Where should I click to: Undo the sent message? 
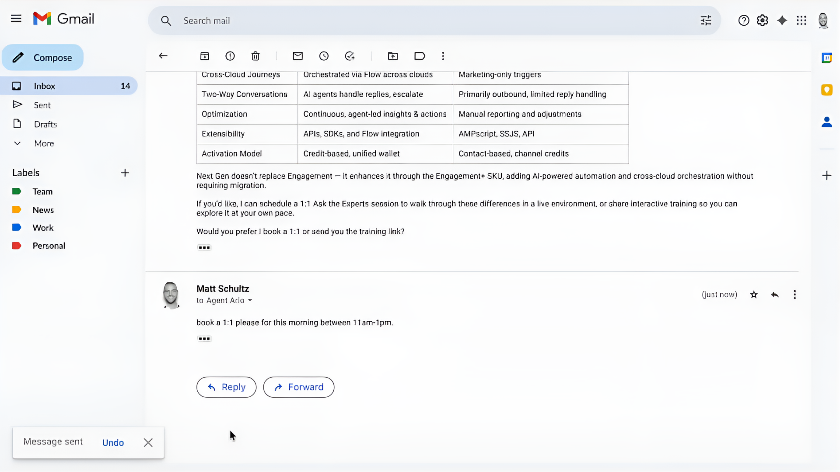click(x=113, y=443)
